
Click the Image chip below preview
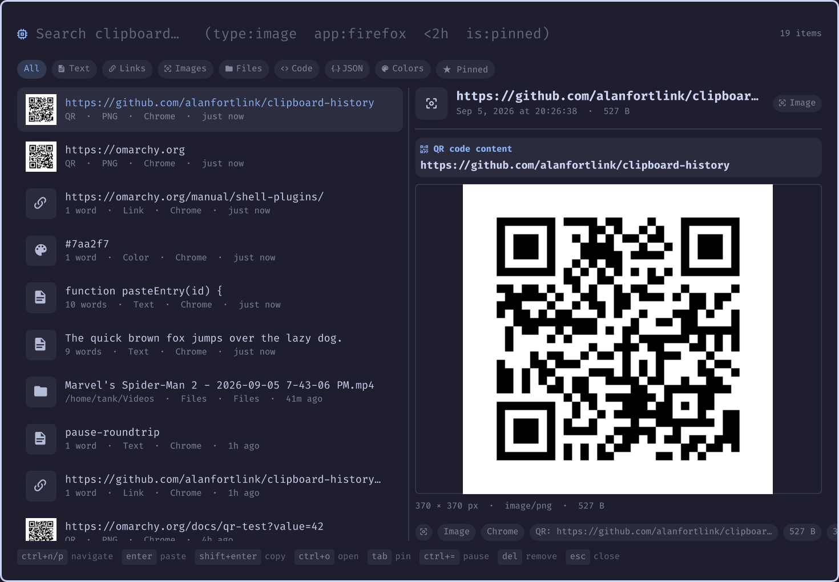click(x=457, y=532)
